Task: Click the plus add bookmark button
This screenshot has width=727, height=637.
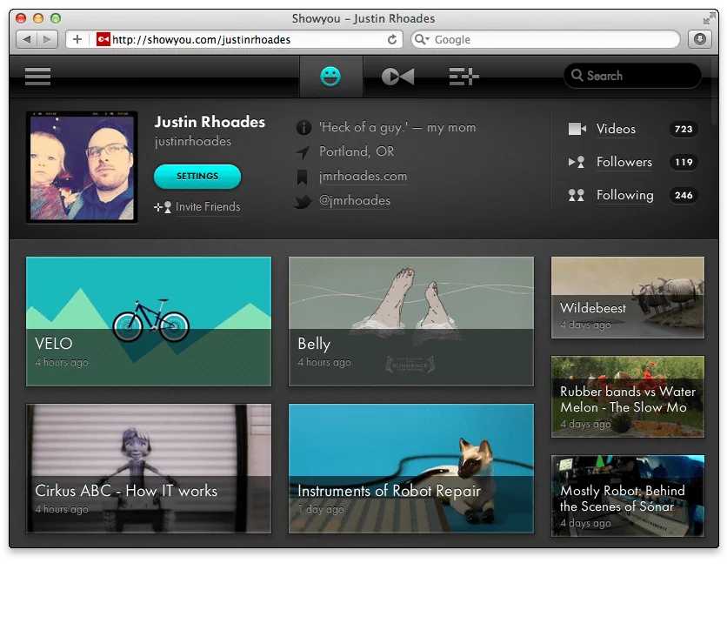Action: (x=77, y=39)
